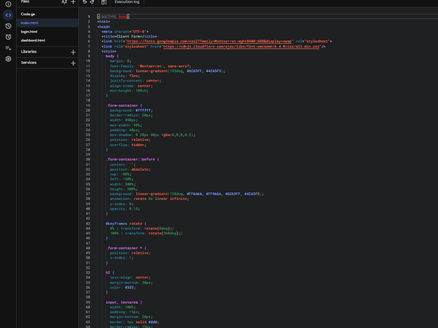Click the #ffffff background value on line 20
This screenshot has height=328, width=438.
(x=143, y=110)
